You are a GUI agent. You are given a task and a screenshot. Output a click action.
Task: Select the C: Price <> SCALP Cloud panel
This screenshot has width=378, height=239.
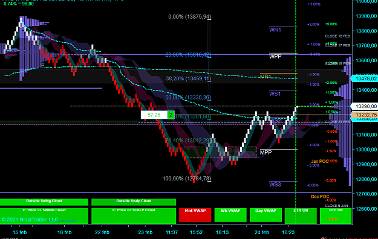coord(134,216)
